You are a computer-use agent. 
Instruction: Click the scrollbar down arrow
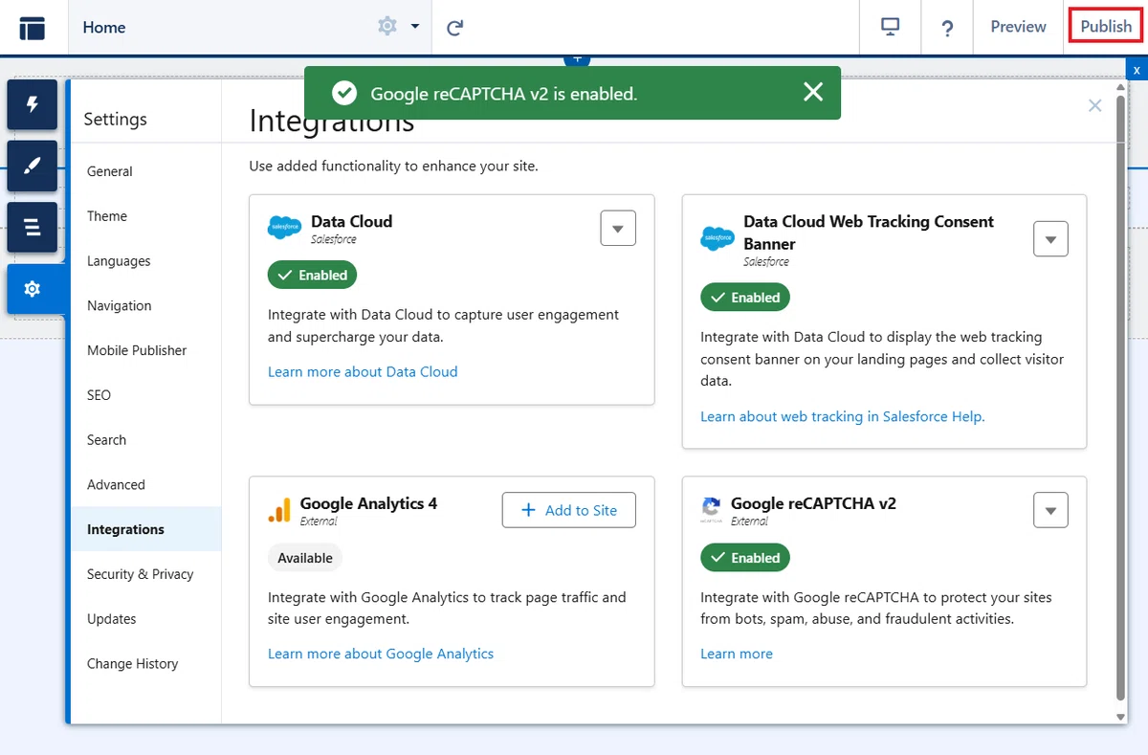click(1121, 716)
